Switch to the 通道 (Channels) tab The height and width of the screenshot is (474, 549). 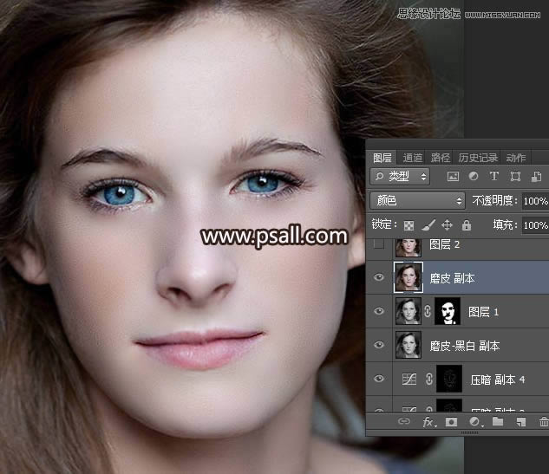click(x=413, y=158)
